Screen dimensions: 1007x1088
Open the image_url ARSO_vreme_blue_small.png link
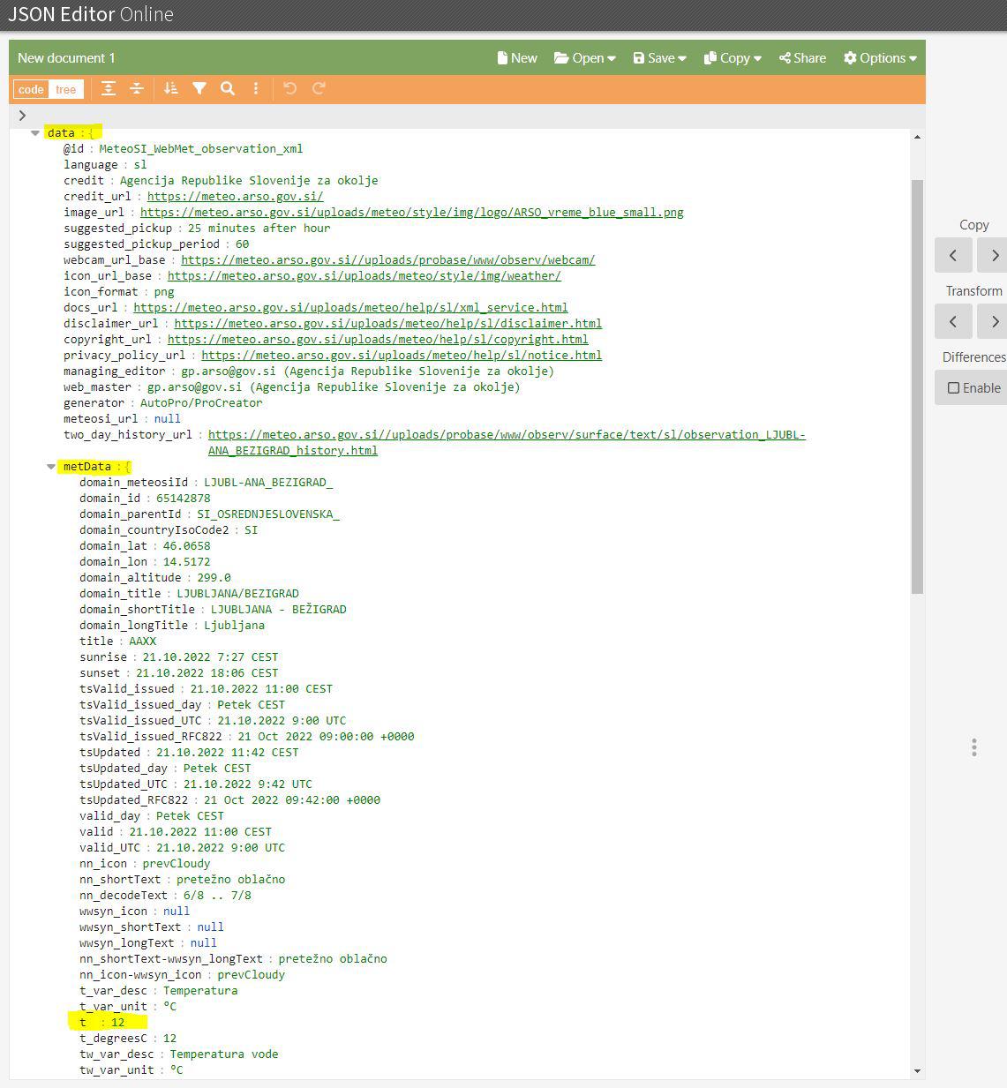point(411,213)
